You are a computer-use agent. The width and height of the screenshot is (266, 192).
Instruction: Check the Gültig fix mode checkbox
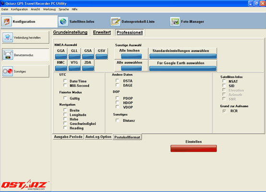point(65,98)
